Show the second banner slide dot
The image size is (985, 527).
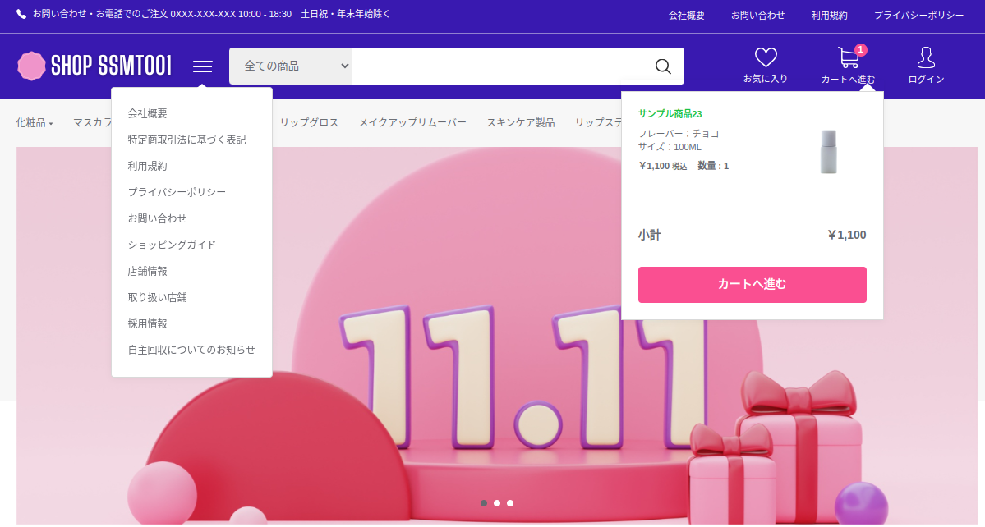point(497,503)
